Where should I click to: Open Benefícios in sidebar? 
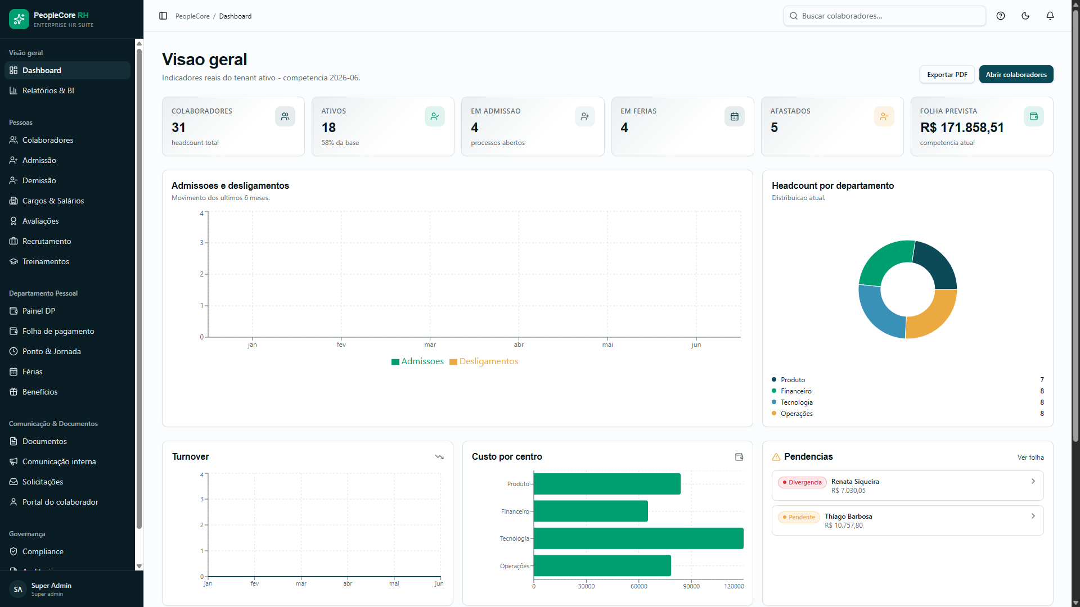click(x=67, y=392)
